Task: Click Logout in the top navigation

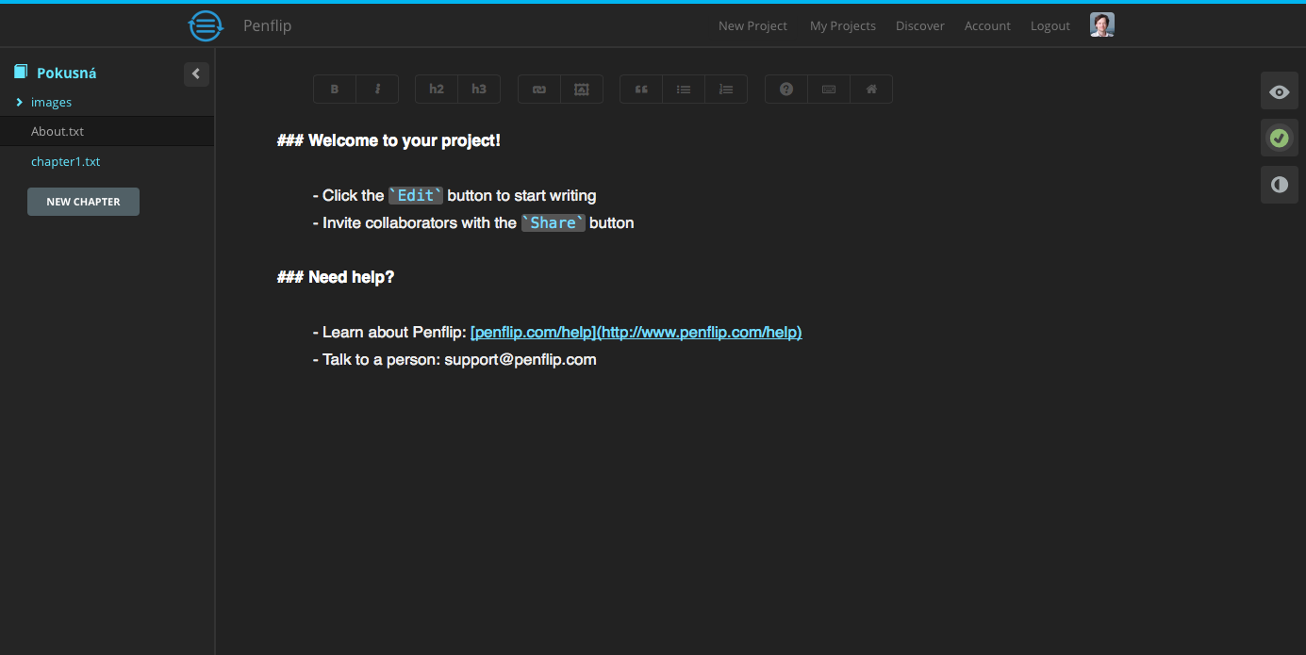Action: pos(1050,25)
